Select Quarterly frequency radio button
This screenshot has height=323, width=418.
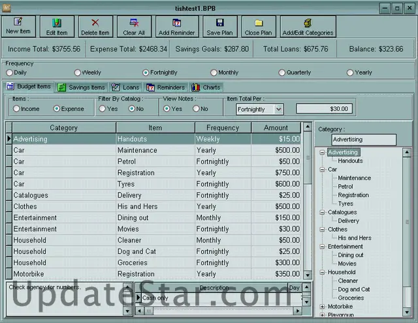click(281, 72)
